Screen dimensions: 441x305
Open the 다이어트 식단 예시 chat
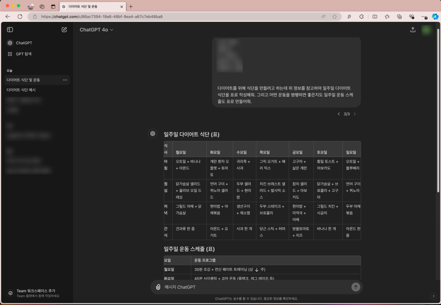[x=37, y=90]
